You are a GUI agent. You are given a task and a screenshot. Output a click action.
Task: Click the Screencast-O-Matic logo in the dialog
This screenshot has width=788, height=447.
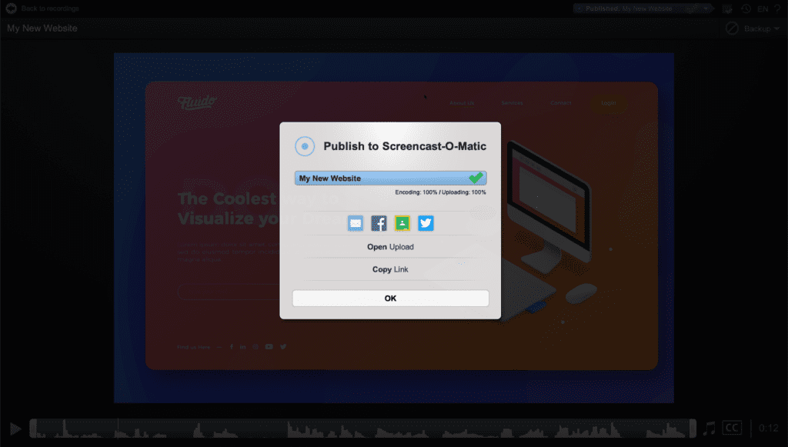[x=305, y=146]
